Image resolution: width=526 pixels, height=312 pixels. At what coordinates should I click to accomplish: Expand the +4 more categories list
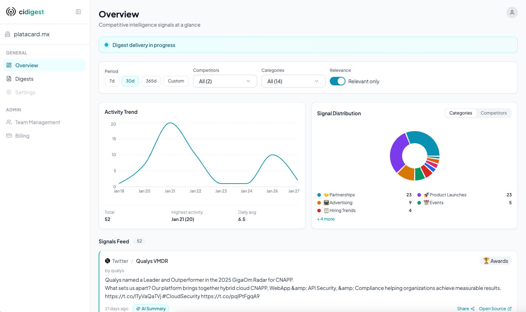click(x=326, y=219)
